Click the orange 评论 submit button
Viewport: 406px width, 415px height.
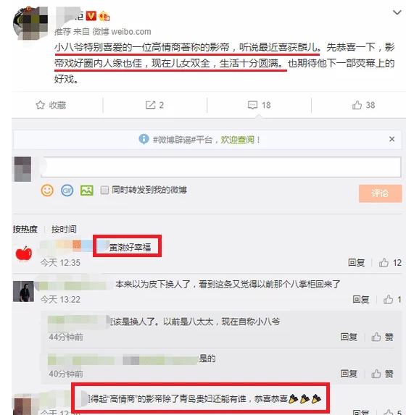tap(380, 193)
